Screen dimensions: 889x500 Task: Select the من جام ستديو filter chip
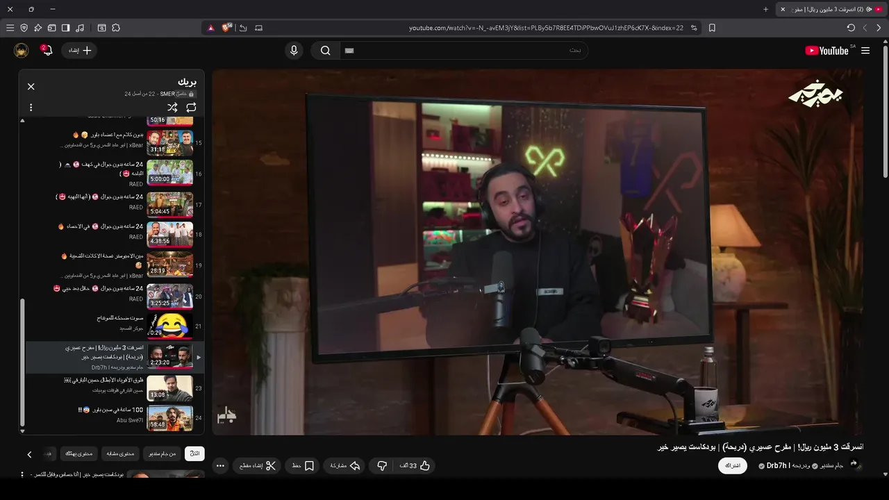tap(162, 453)
